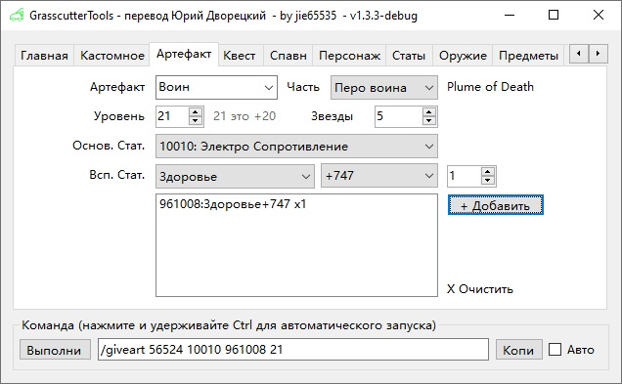Click the Выполни button

pyautogui.click(x=55, y=350)
